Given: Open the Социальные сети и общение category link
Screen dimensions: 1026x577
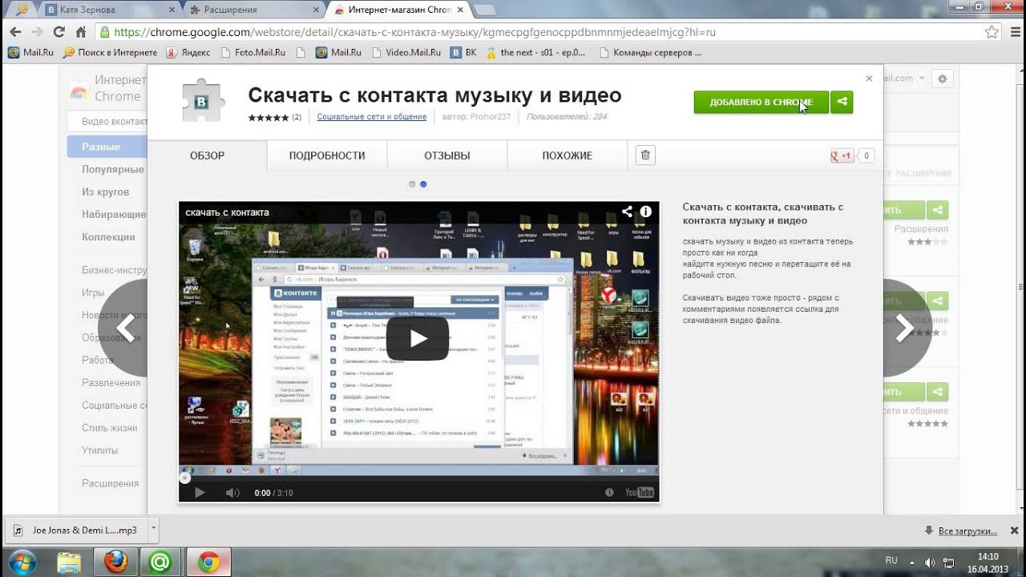Looking at the screenshot, I should pyautogui.click(x=371, y=117).
